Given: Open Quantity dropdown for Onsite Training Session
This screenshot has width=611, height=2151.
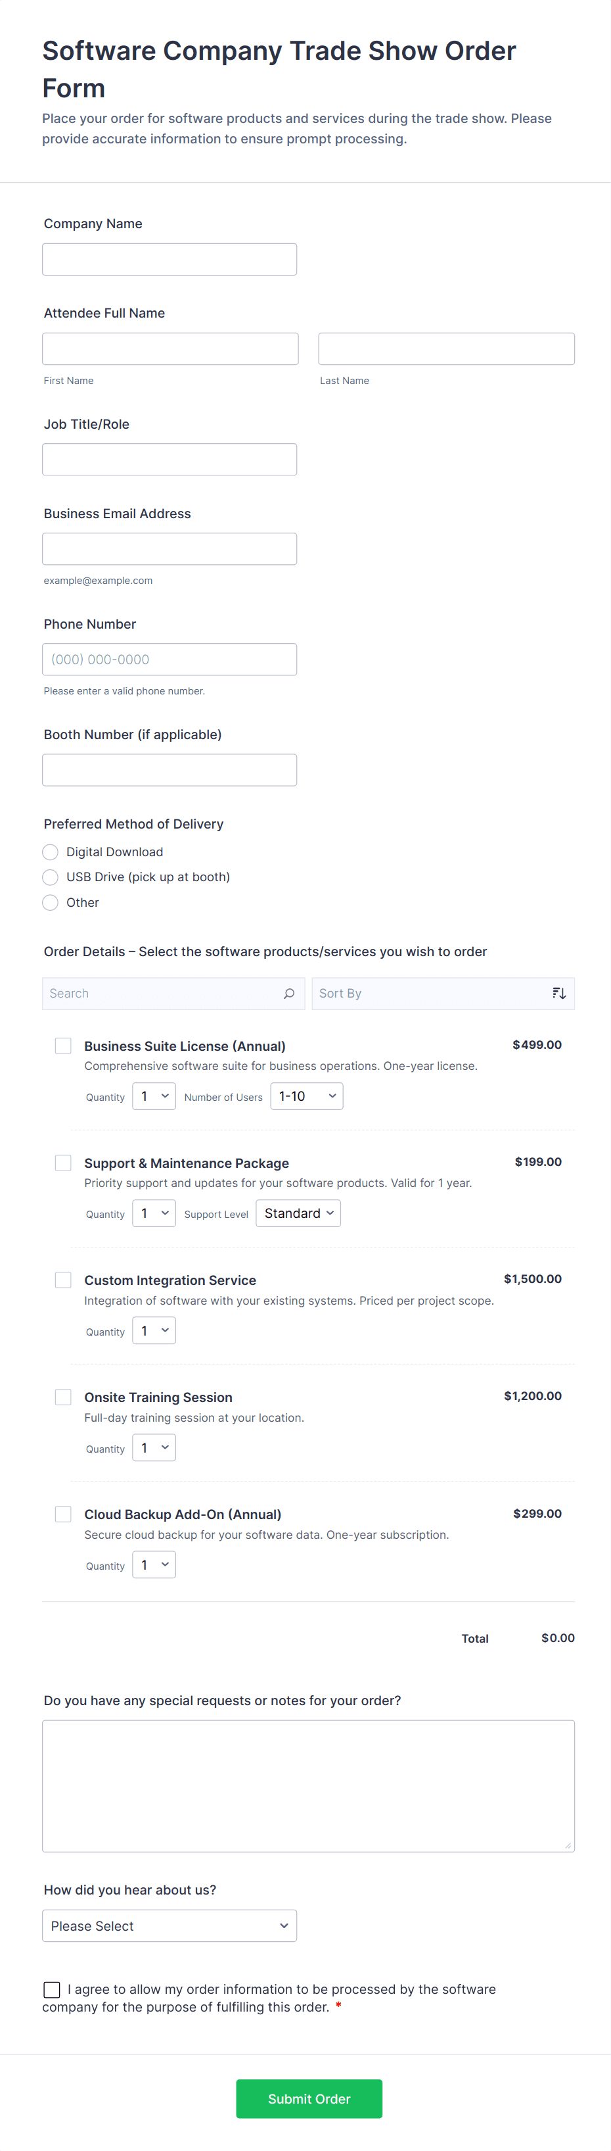Looking at the screenshot, I should coord(154,1448).
